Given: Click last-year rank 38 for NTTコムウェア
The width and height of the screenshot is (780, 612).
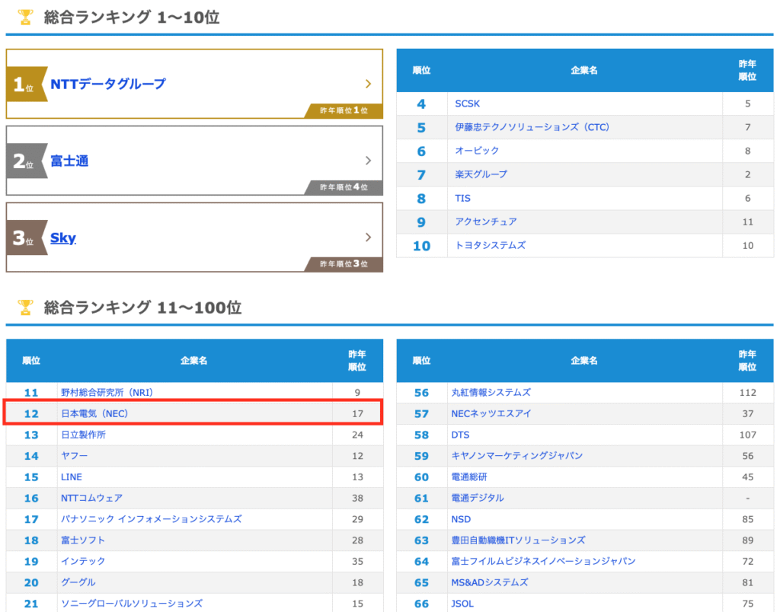Looking at the screenshot, I should 358,498.
